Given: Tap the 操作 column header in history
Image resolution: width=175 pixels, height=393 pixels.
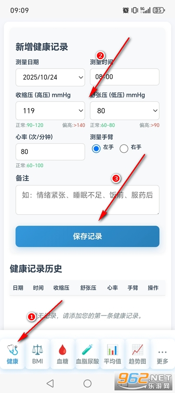Looking at the screenshot, I should pos(153,288).
